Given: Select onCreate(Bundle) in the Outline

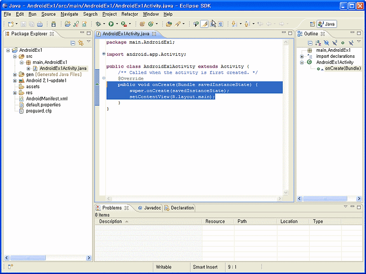Looking at the screenshot, I should pyautogui.click(x=343, y=68).
